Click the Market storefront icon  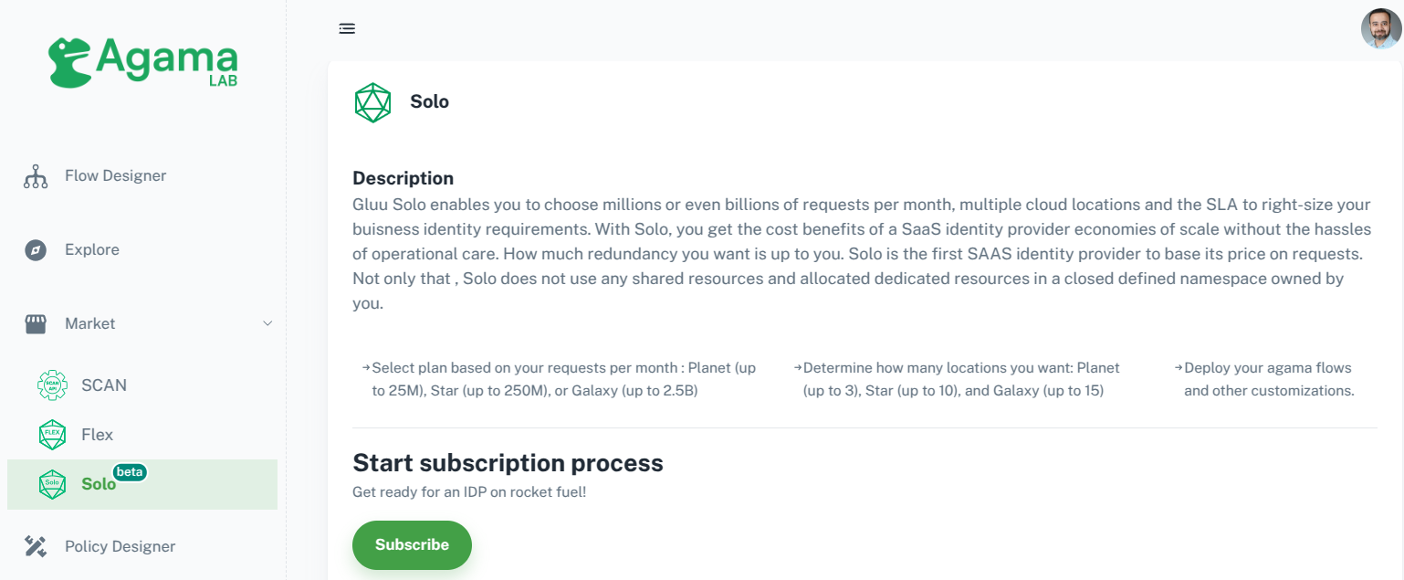click(x=36, y=324)
